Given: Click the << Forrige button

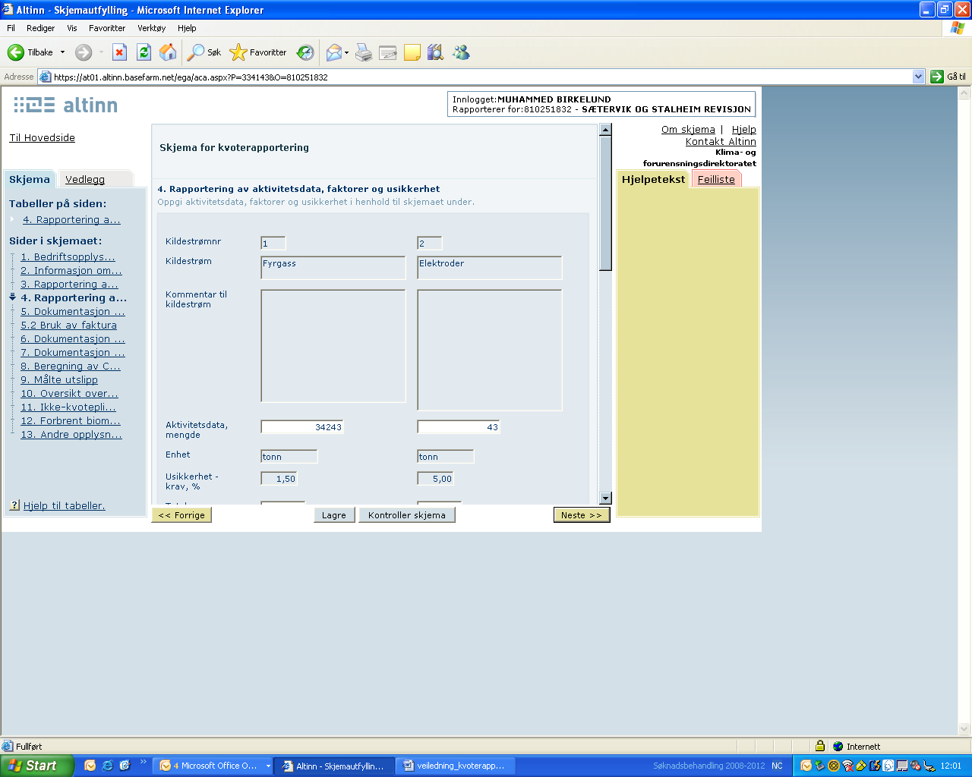Looking at the screenshot, I should pyautogui.click(x=181, y=515).
